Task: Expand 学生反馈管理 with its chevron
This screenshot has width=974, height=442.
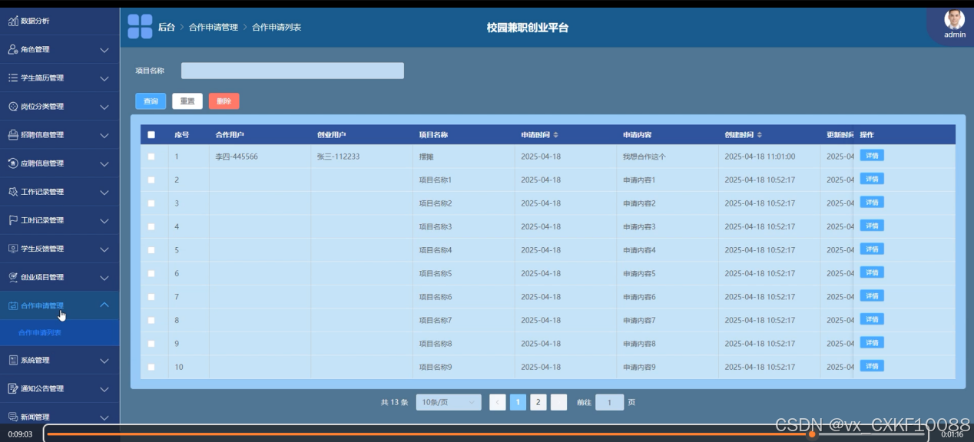Action: [x=105, y=249]
